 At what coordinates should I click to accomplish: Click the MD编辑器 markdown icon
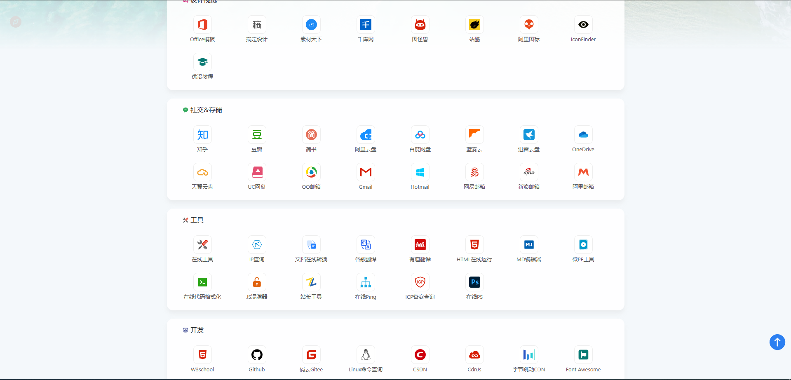[x=529, y=245]
